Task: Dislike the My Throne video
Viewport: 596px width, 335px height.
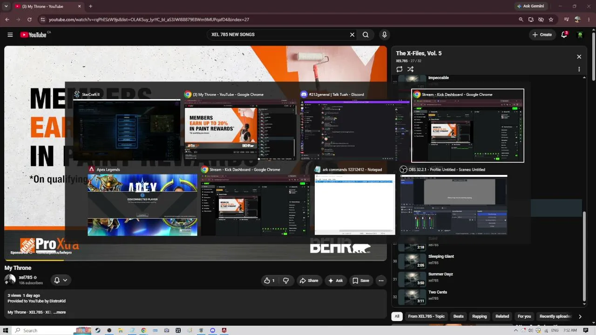Action: coord(286,281)
